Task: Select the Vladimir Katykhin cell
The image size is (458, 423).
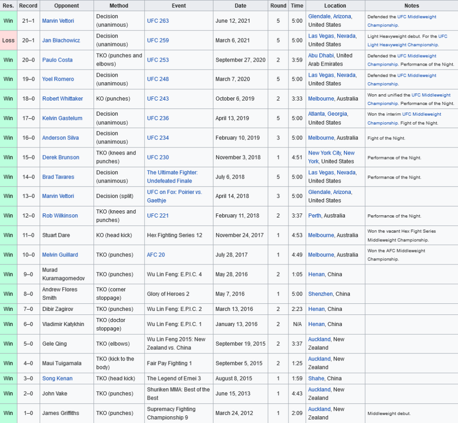Action: [67, 324]
